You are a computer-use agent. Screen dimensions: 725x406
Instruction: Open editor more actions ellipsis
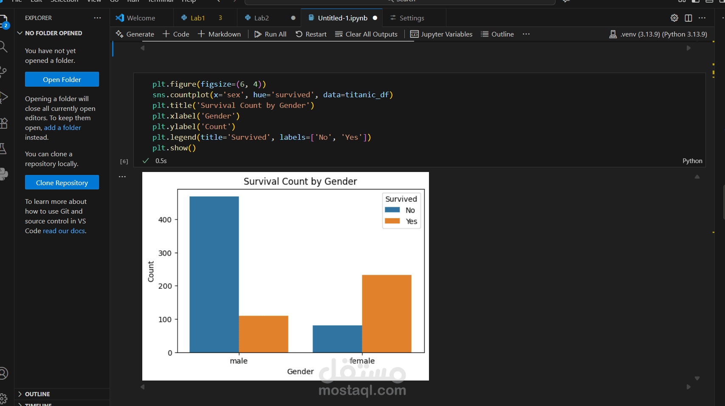coord(702,18)
